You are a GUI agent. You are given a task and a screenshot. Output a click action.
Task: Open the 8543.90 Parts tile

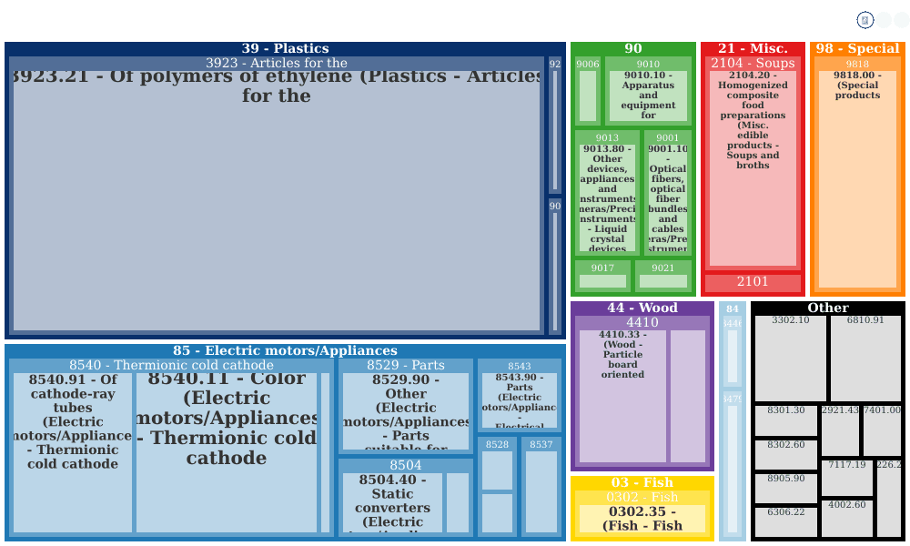[520, 400]
